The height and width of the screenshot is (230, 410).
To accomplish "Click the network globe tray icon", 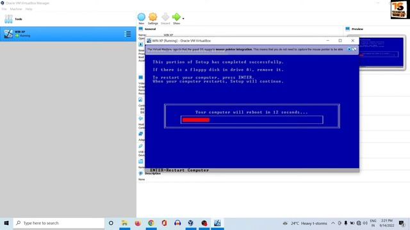I will coord(359,223).
